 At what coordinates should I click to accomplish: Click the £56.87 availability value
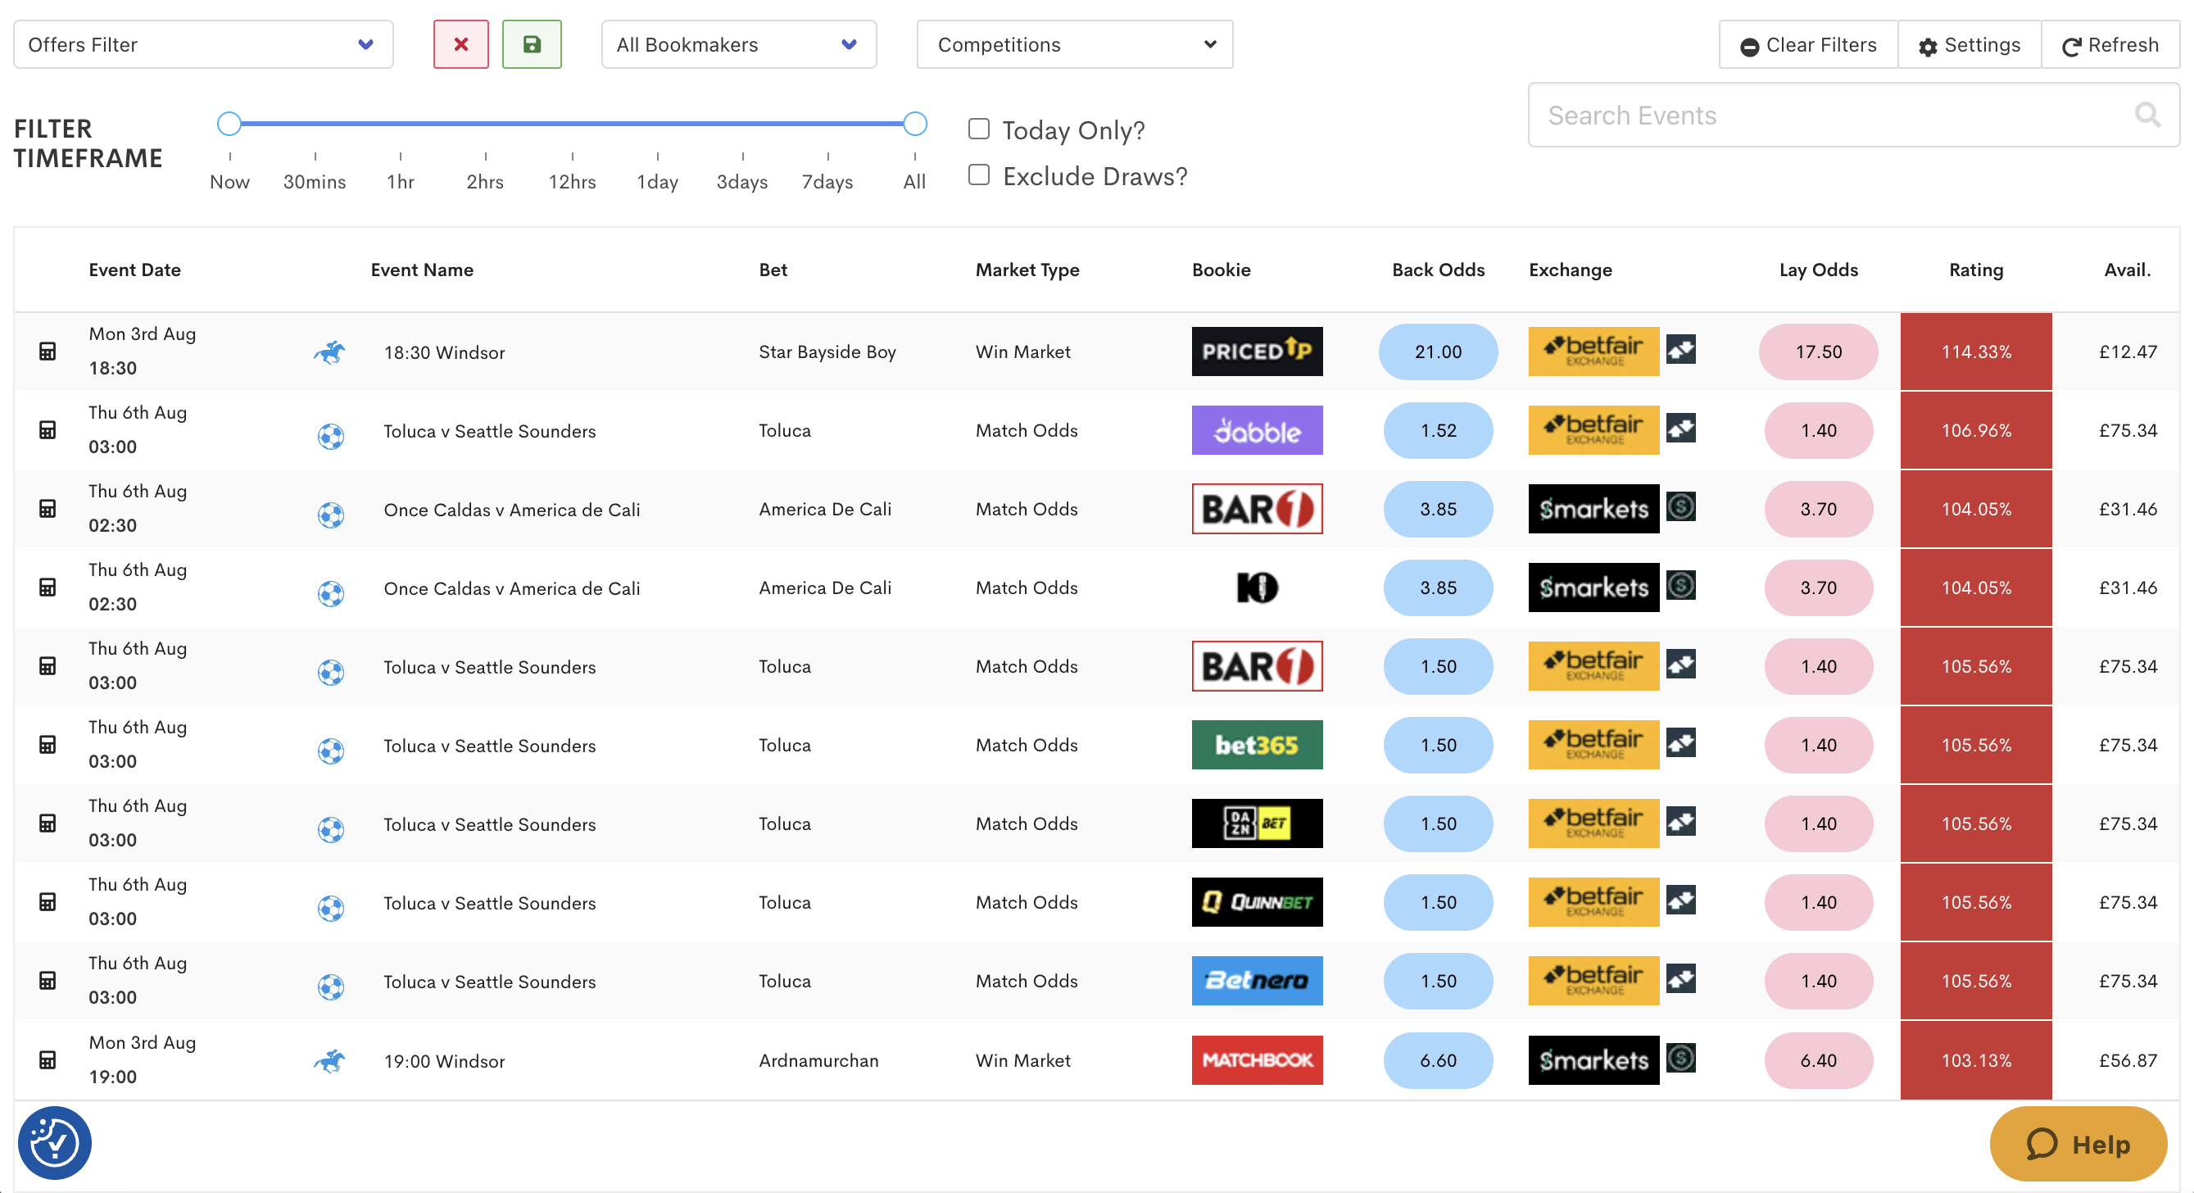[2128, 1060]
